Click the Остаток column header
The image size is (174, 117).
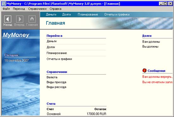pyautogui.click(x=100, y=109)
